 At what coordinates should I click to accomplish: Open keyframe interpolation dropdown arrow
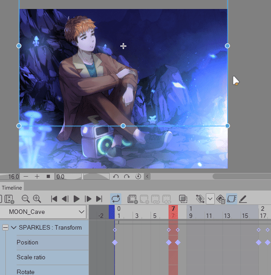210,199
